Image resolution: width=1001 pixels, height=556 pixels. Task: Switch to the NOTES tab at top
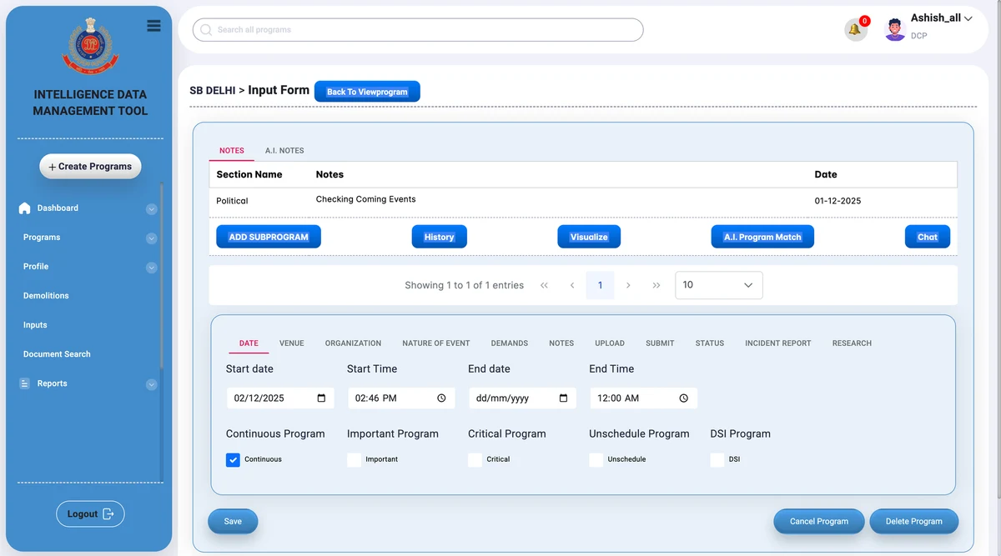point(231,151)
